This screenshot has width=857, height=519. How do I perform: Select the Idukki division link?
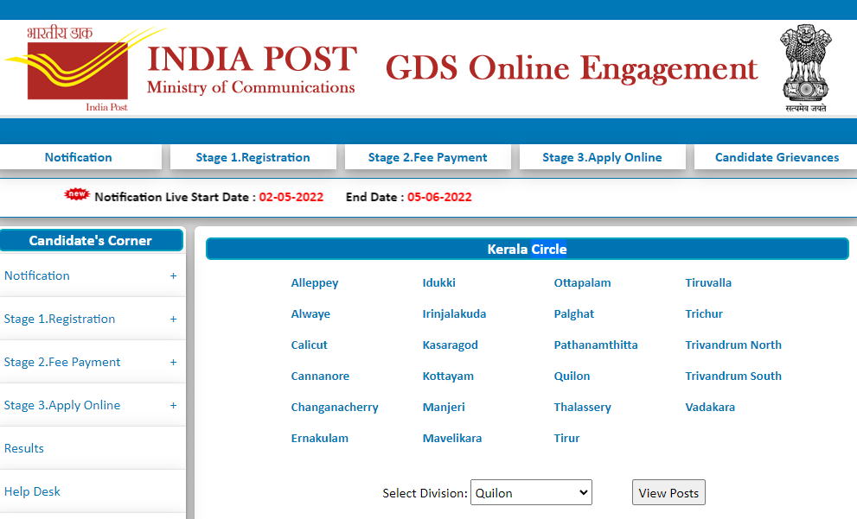[x=439, y=282]
